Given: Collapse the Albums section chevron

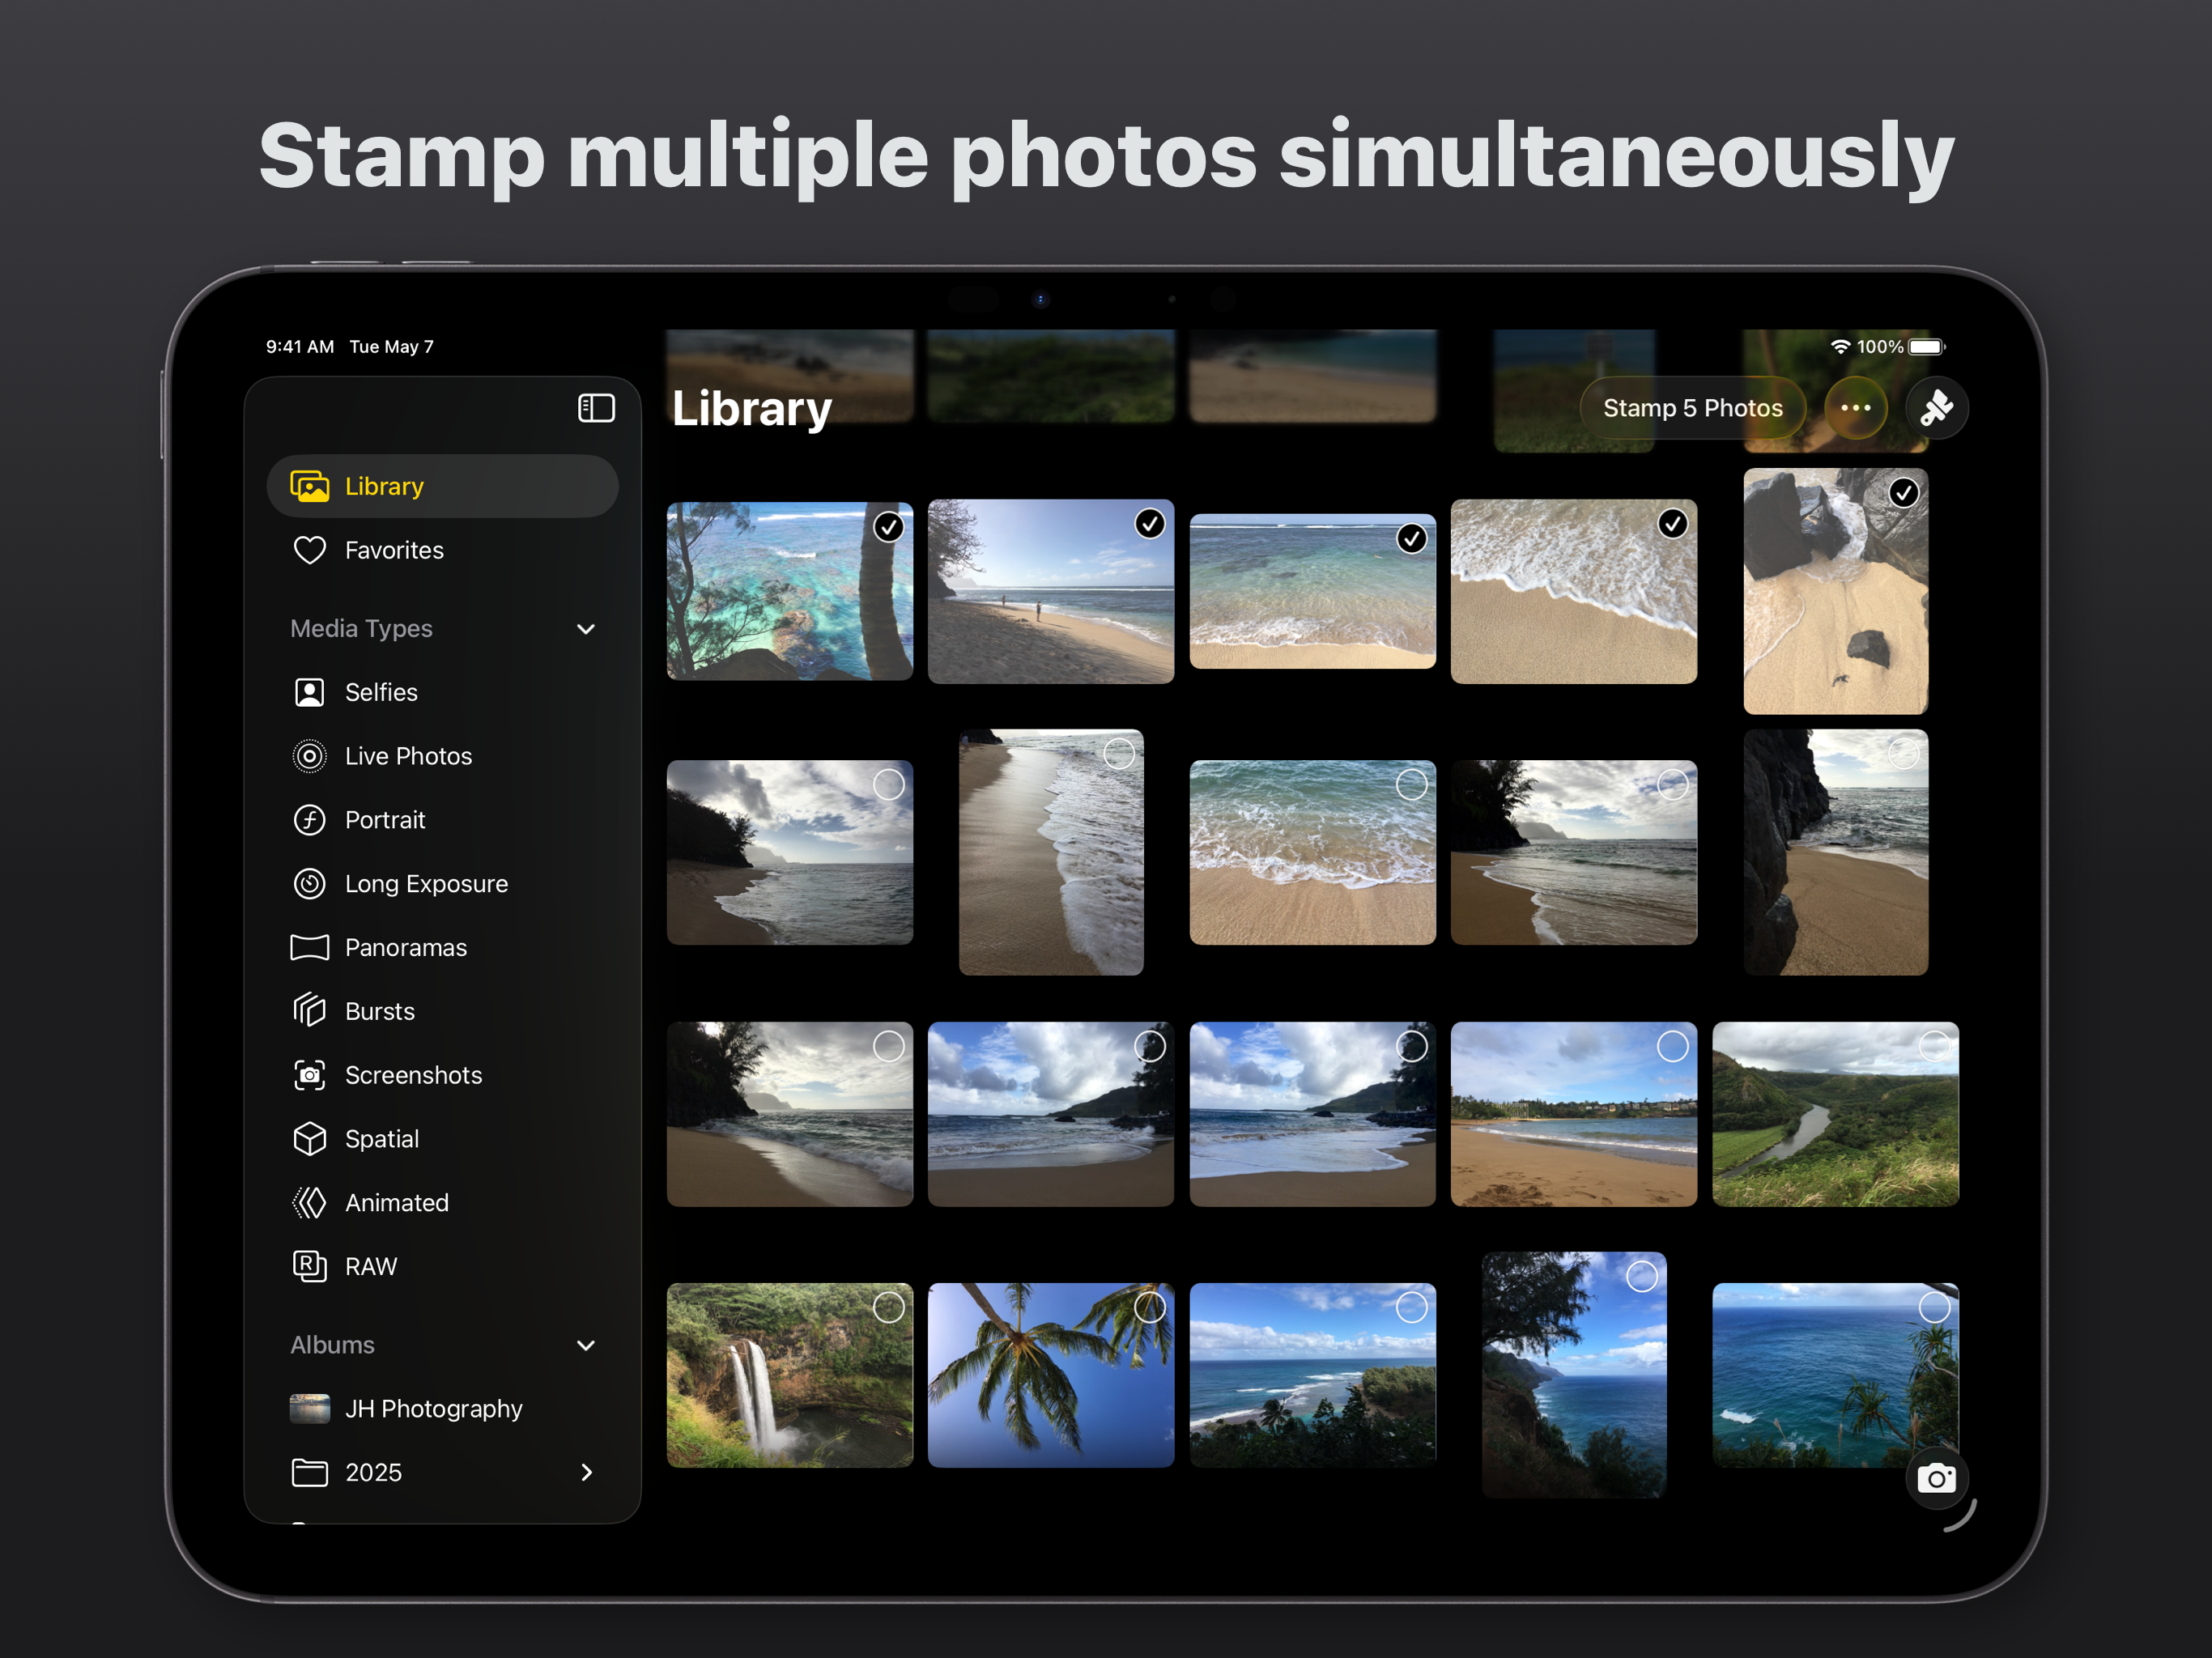Looking at the screenshot, I should pyautogui.click(x=586, y=1345).
